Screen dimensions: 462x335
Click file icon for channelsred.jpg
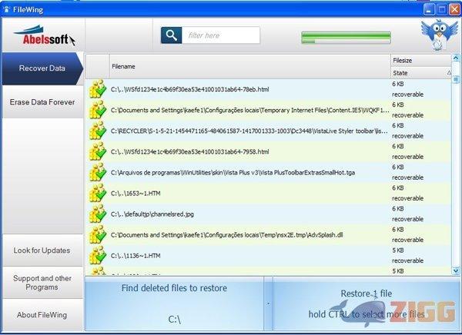(97, 214)
